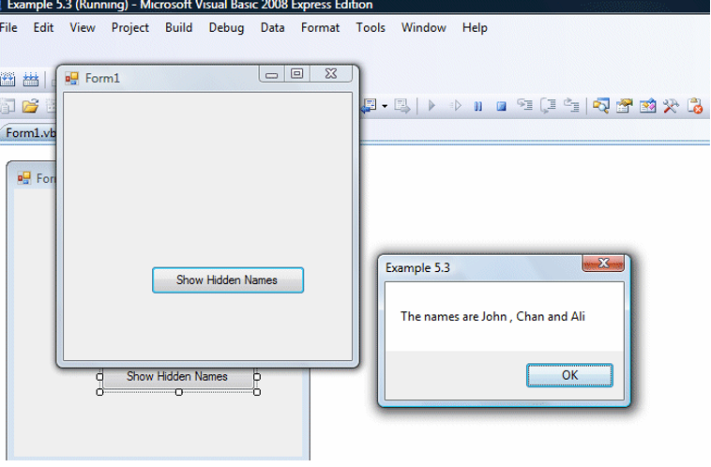711x467 pixels.
Task: Click the Add New Item toolbar icon
Action: tap(8, 106)
